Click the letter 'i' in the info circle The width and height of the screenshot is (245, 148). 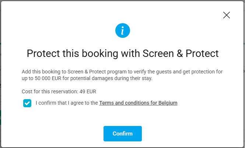[x=123, y=30]
